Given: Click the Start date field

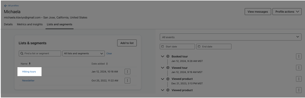Looking at the screenshot, I should pos(177,46).
